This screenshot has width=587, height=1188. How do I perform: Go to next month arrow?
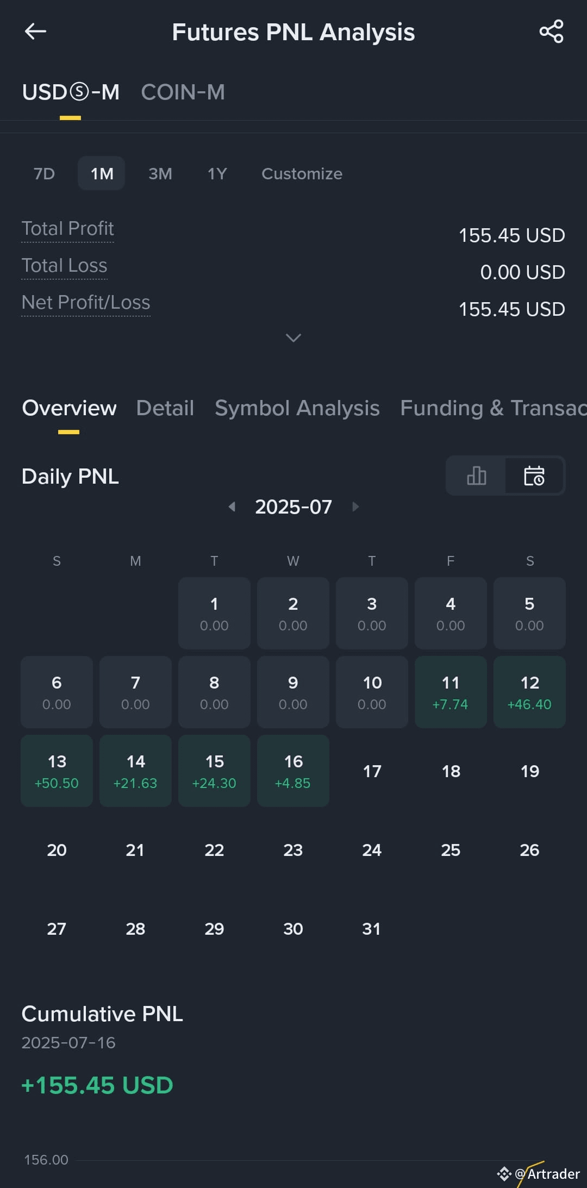click(x=355, y=507)
